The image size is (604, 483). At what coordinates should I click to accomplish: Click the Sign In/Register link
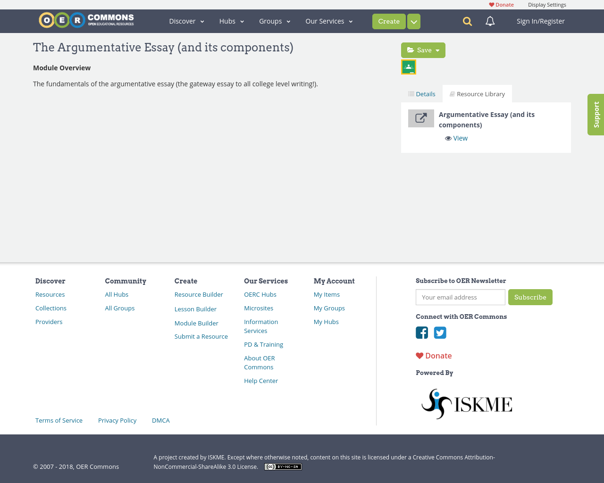click(x=540, y=21)
